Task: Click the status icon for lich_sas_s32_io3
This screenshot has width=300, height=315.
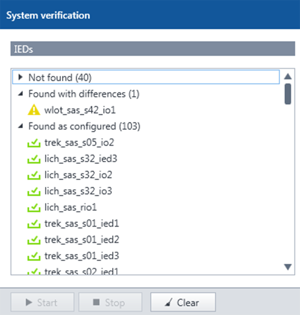Action: (x=34, y=191)
